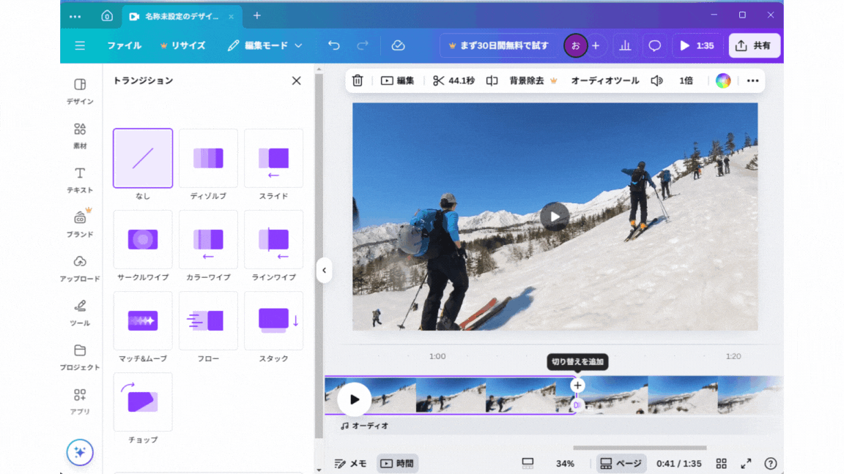Toggle the 時間 timeline view button
Screen dimensions: 844x474
[397, 463]
